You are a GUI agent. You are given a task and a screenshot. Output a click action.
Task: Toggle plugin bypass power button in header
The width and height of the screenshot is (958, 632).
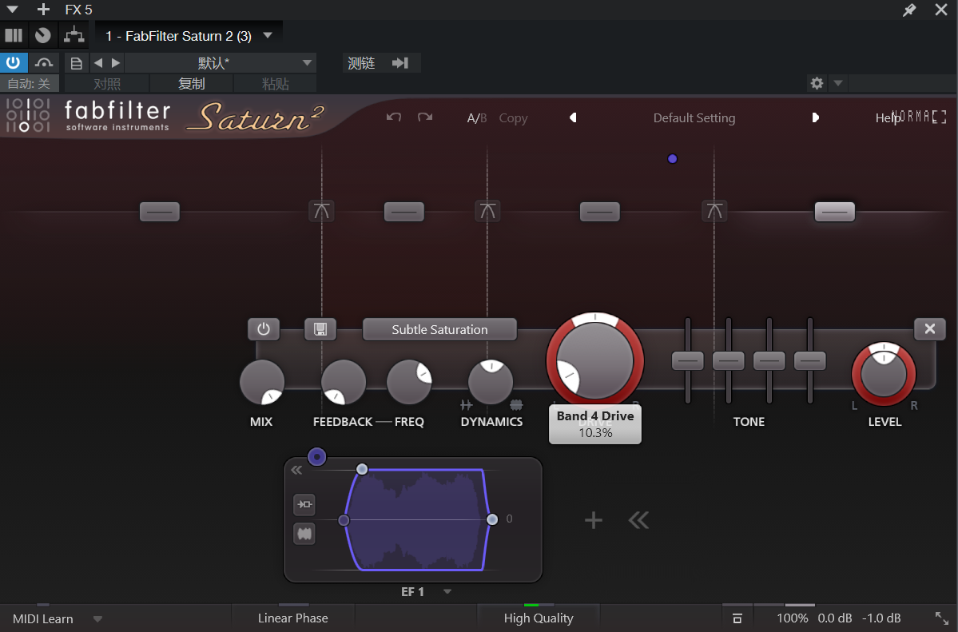coord(14,62)
